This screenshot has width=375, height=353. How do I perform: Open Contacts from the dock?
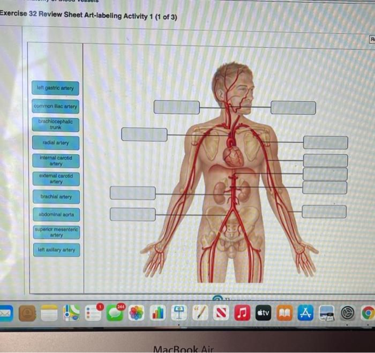(27, 313)
